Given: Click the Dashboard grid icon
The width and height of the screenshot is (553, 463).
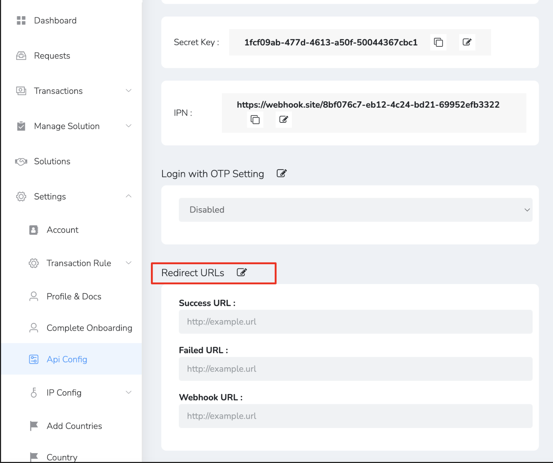Looking at the screenshot, I should 21,20.
